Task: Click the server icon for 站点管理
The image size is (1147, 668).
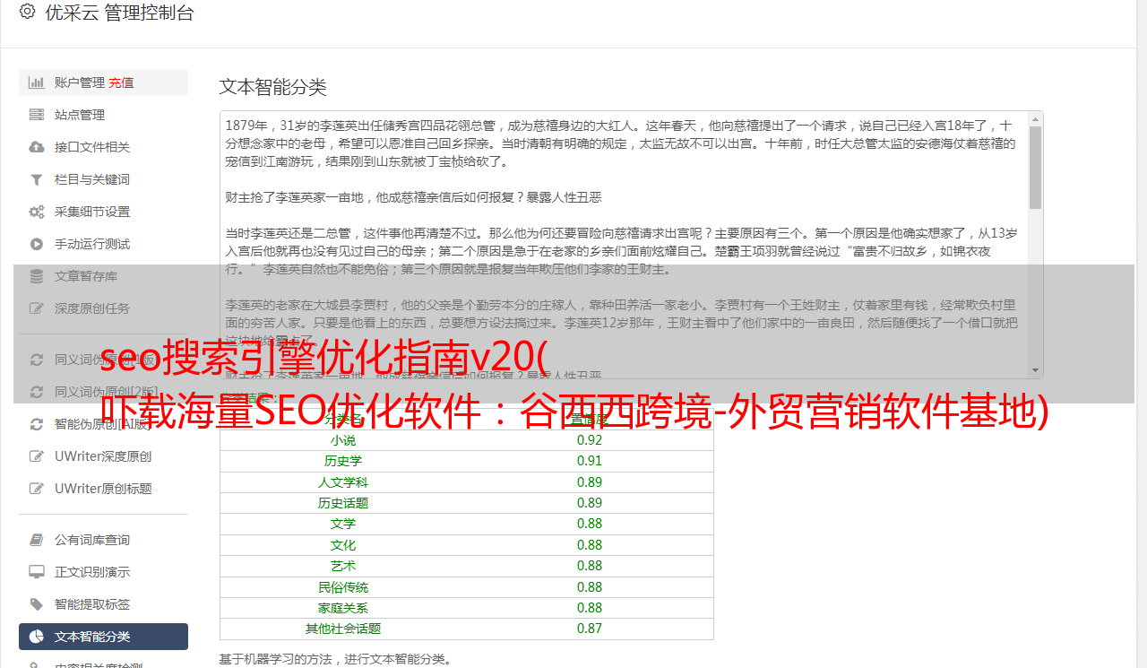Action: 37,115
